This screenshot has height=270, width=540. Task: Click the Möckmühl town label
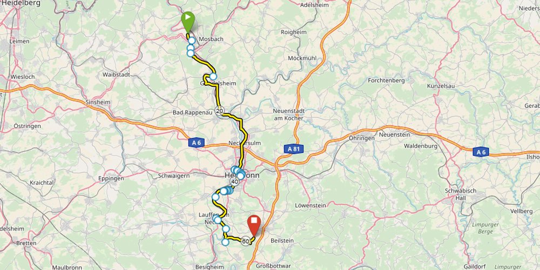[x=302, y=58]
